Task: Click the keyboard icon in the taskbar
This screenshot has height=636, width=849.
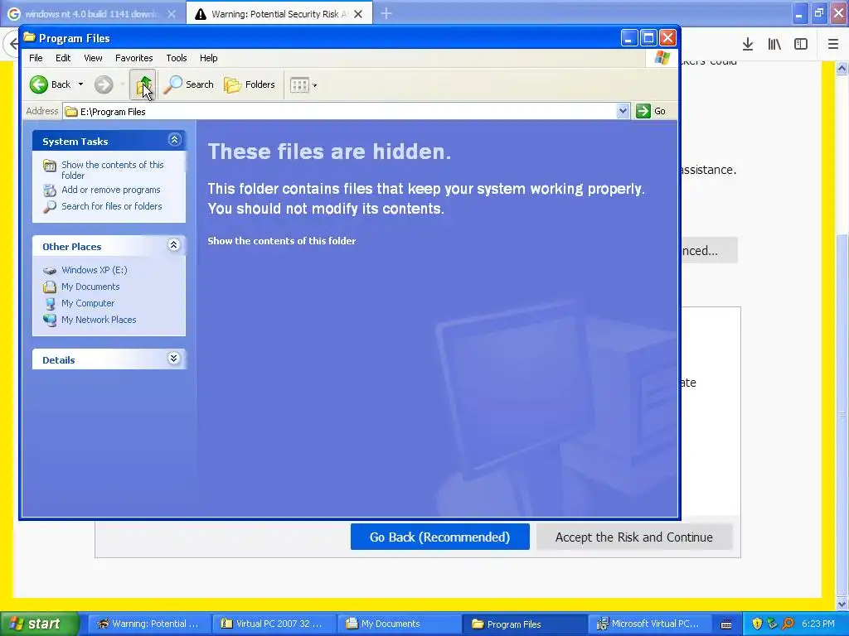Action: (726, 624)
